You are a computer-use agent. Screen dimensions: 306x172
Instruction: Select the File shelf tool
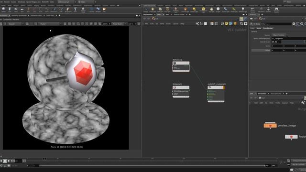tap(104, 9)
